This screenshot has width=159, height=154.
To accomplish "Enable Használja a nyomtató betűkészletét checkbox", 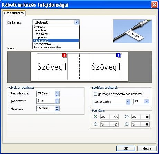I will 95,94.
